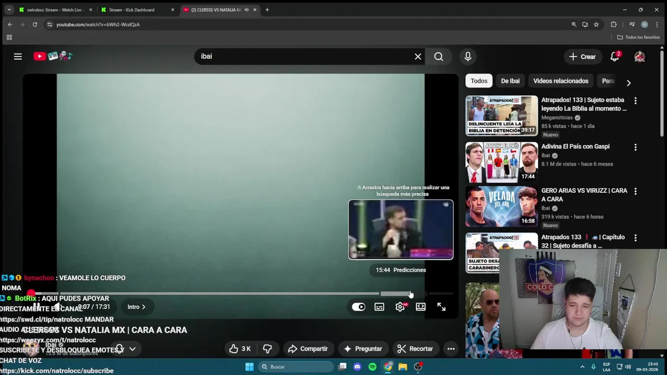Viewport: 667px width, 375px height.
Task: Open the Windows Start menu
Action: pos(250,367)
